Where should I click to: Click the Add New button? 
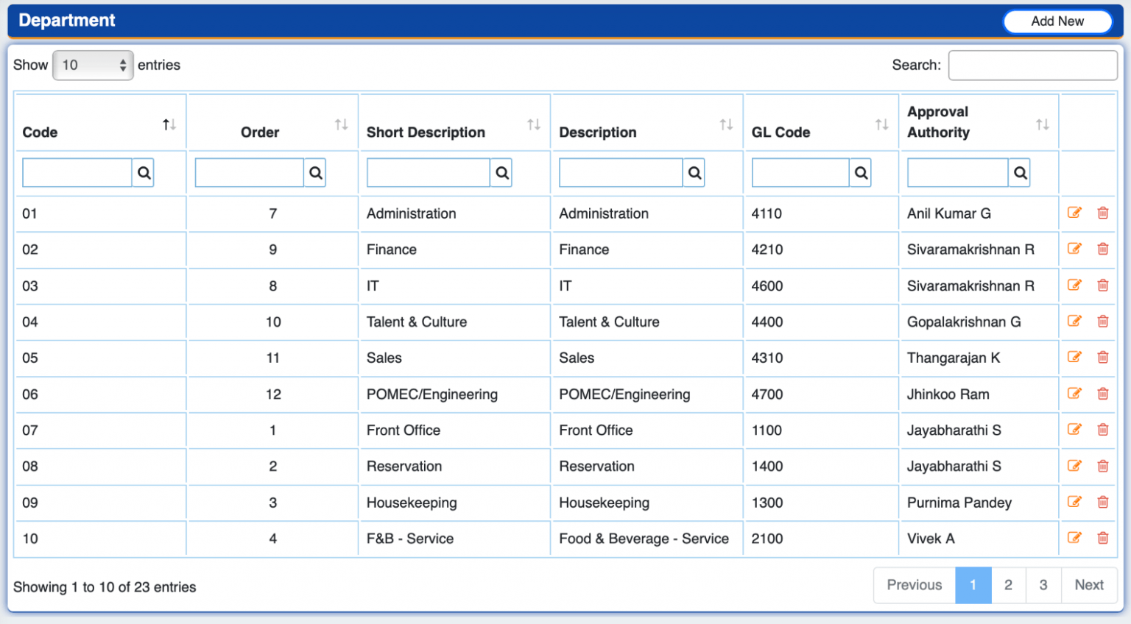pos(1057,21)
